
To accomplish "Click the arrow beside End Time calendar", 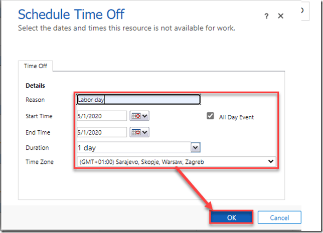I will (x=145, y=133).
